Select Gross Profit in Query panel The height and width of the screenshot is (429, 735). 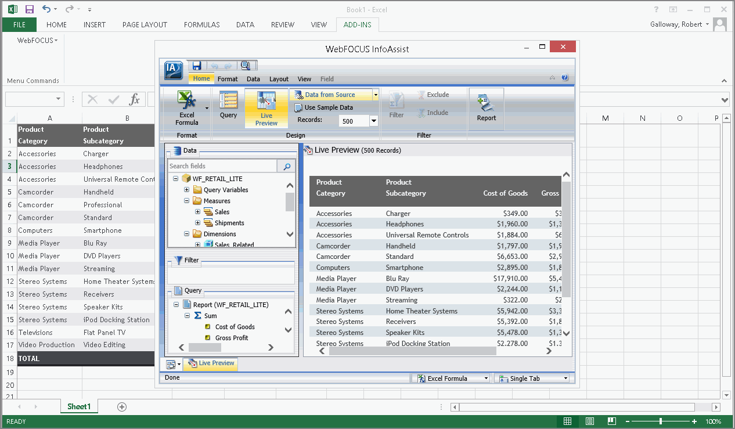click(232, 338)
